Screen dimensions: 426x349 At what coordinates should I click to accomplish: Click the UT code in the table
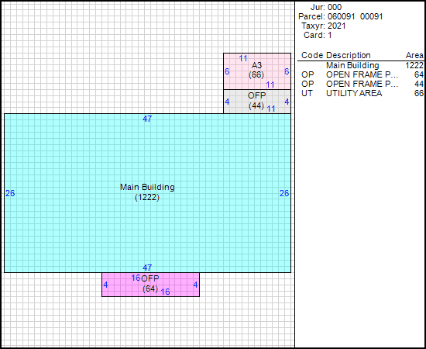pyautogui.click(x=307, y=93)
